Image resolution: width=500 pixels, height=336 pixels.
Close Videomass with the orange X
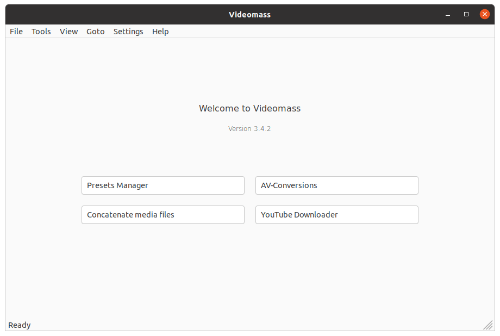pos(484,14)
